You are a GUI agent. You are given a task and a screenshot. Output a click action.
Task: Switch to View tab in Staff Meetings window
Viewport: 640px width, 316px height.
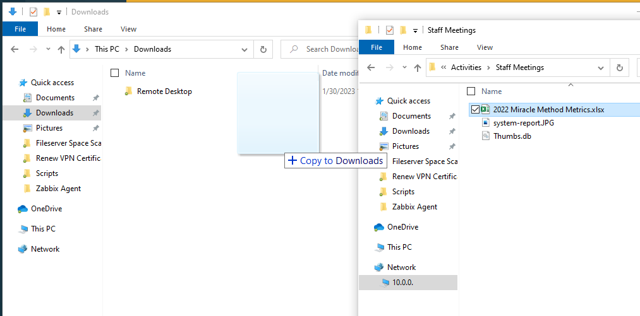point(485,47)
